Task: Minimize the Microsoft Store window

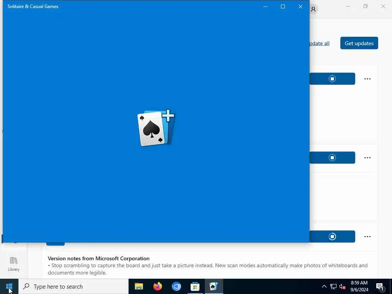Action: tap(348, 6)
